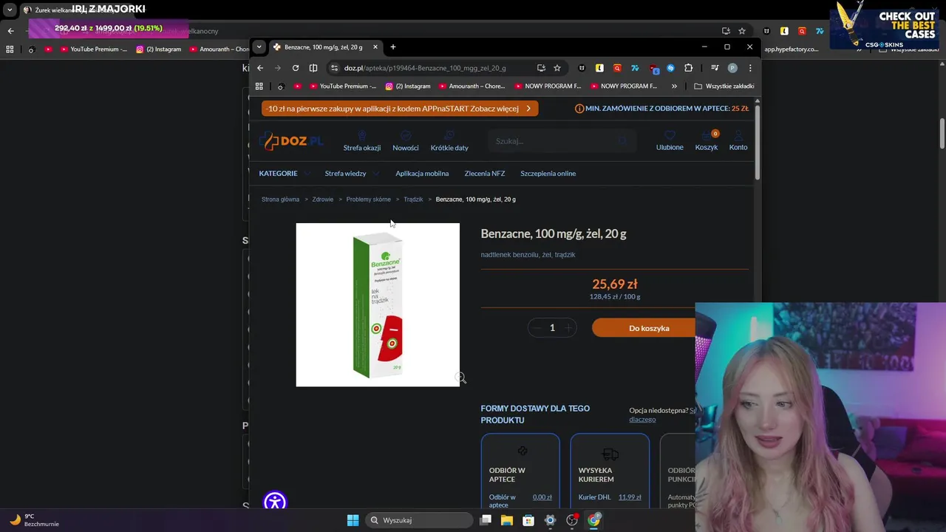Open Chrome from the taskbar
This screenshot has height=532, width=946.
tap(593, 520)
